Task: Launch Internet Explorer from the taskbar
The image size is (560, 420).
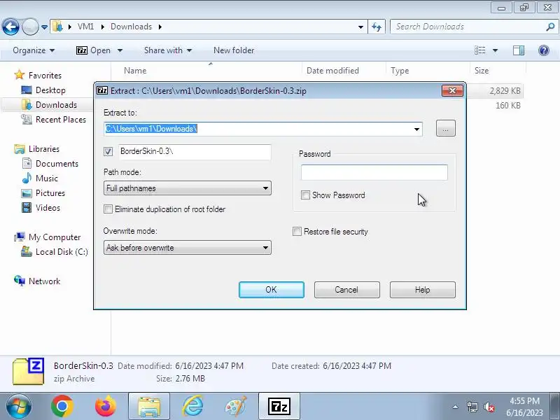Action: coord(193,407)
